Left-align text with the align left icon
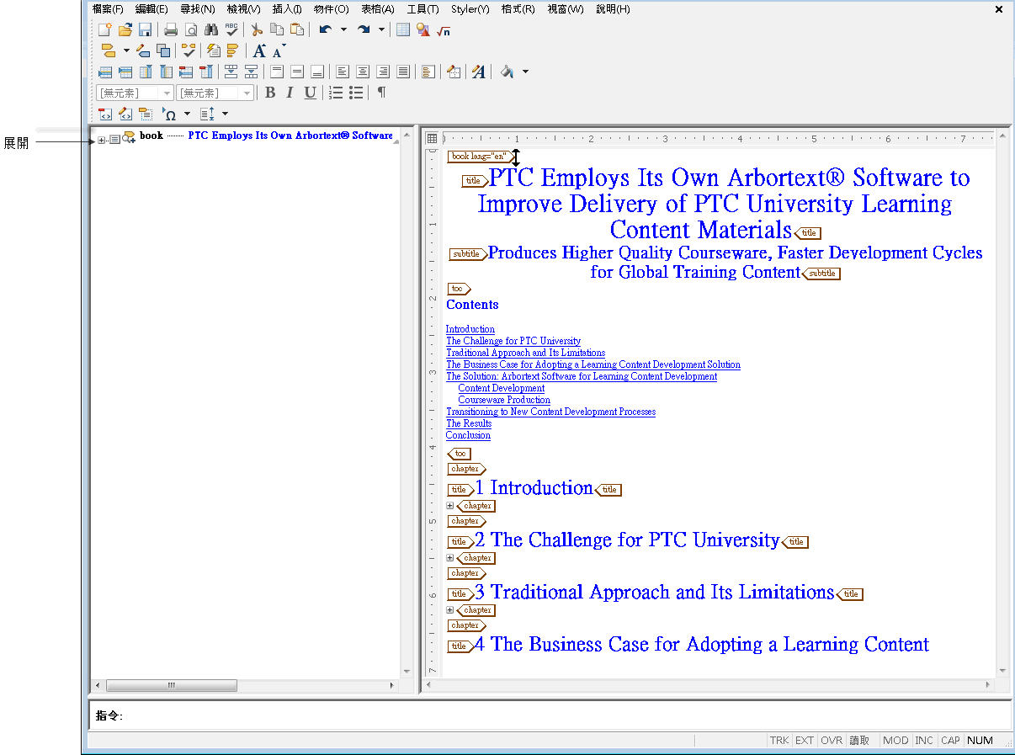 click(x=343, y=72)
